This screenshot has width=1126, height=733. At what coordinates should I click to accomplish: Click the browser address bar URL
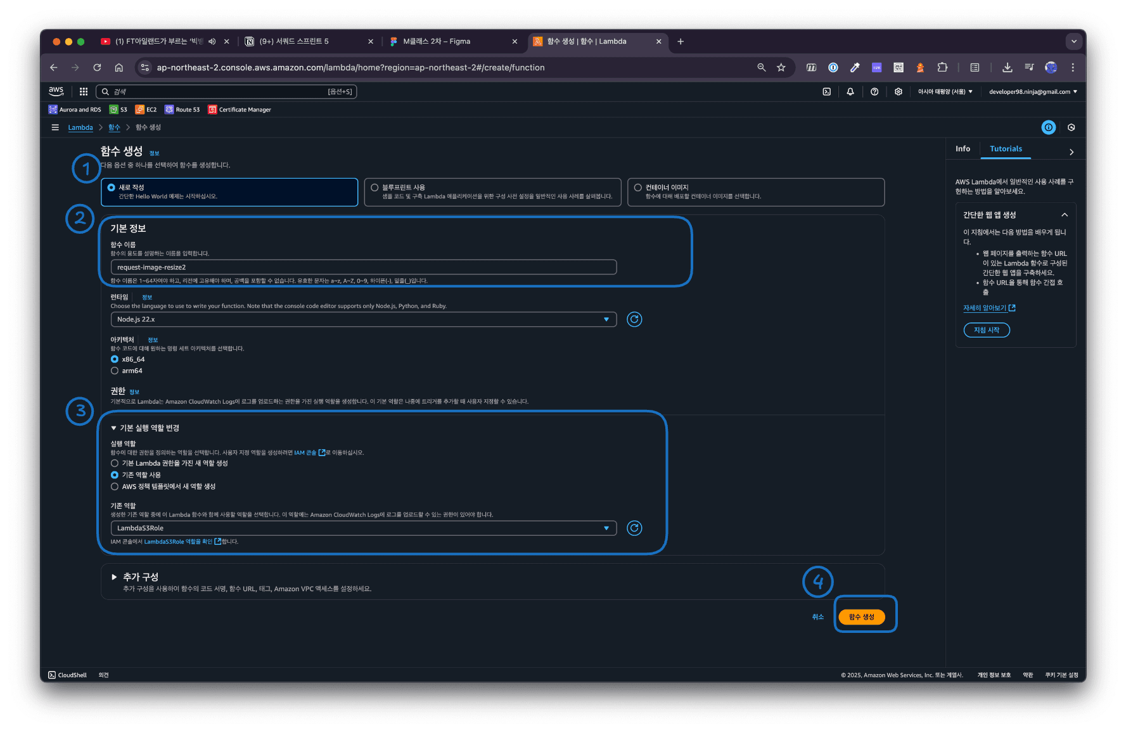[350, 67]
